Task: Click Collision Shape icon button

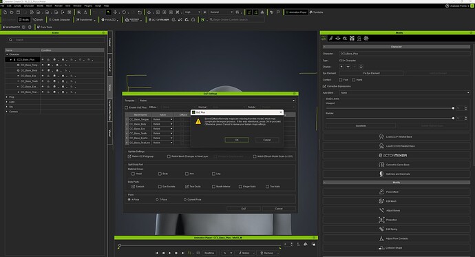Action: (x=397, y=247)
